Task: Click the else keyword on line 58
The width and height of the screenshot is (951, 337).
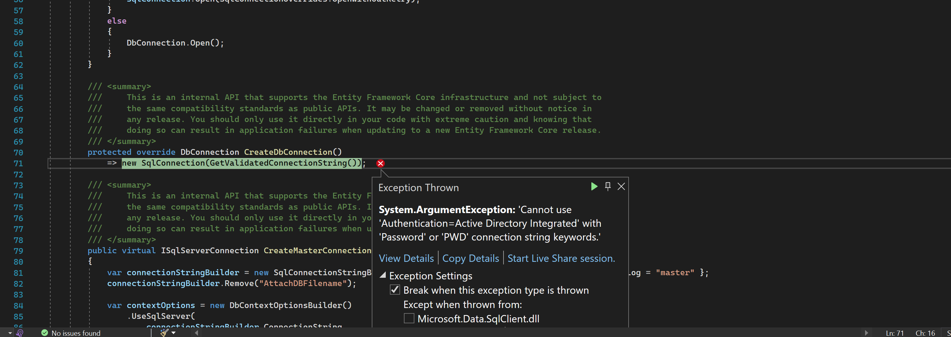Action: click(x=117, y=21)
